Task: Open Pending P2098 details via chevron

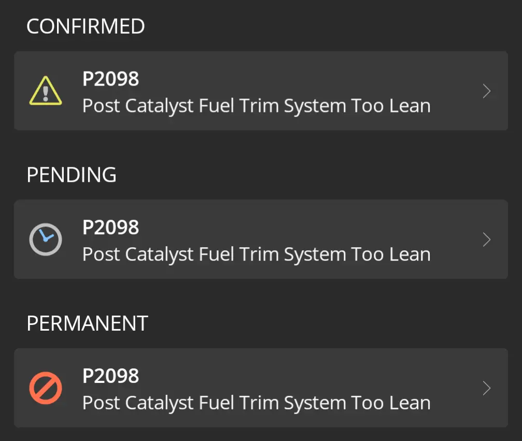Action: (x=486, y=240)
